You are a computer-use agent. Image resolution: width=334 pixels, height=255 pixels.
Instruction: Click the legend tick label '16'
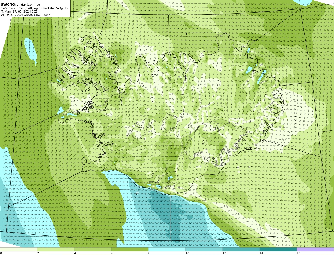[299, 253]
